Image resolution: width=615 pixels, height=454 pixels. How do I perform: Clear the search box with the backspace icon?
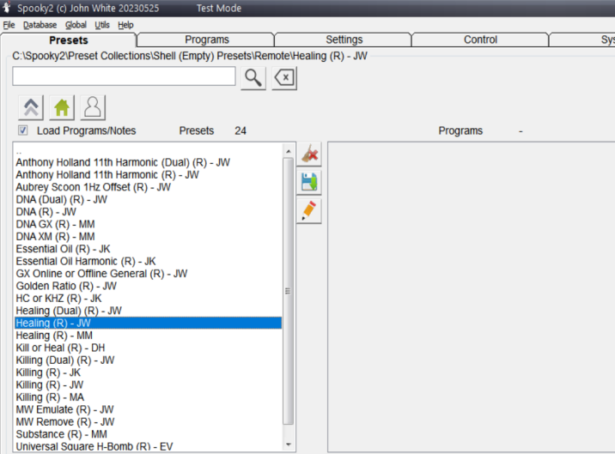(x=284, y=77)
